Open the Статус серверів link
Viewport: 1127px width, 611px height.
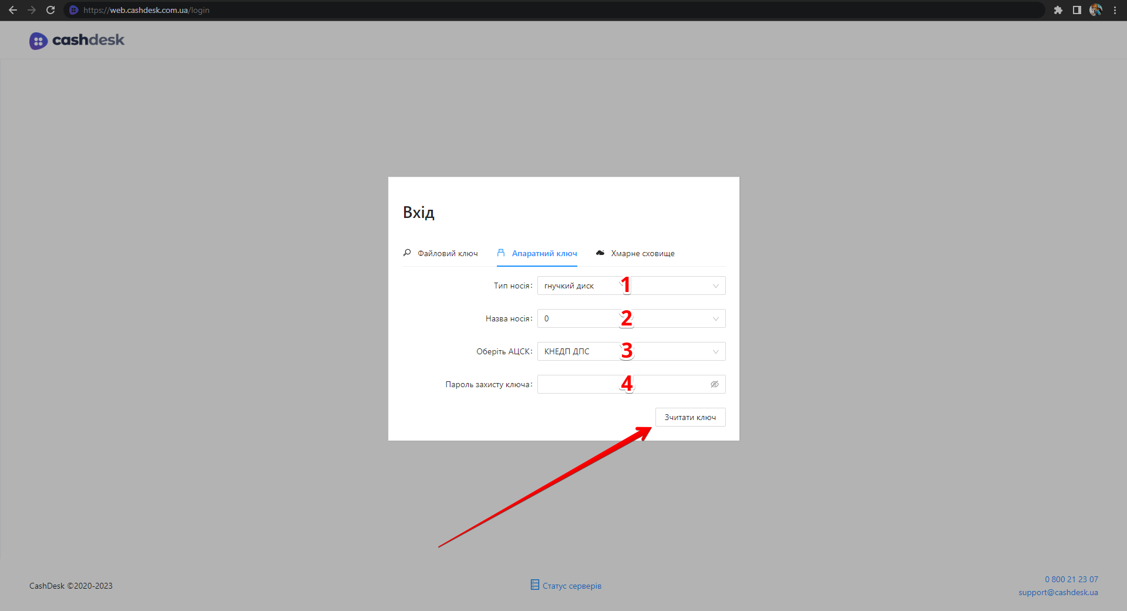point(571,586)
